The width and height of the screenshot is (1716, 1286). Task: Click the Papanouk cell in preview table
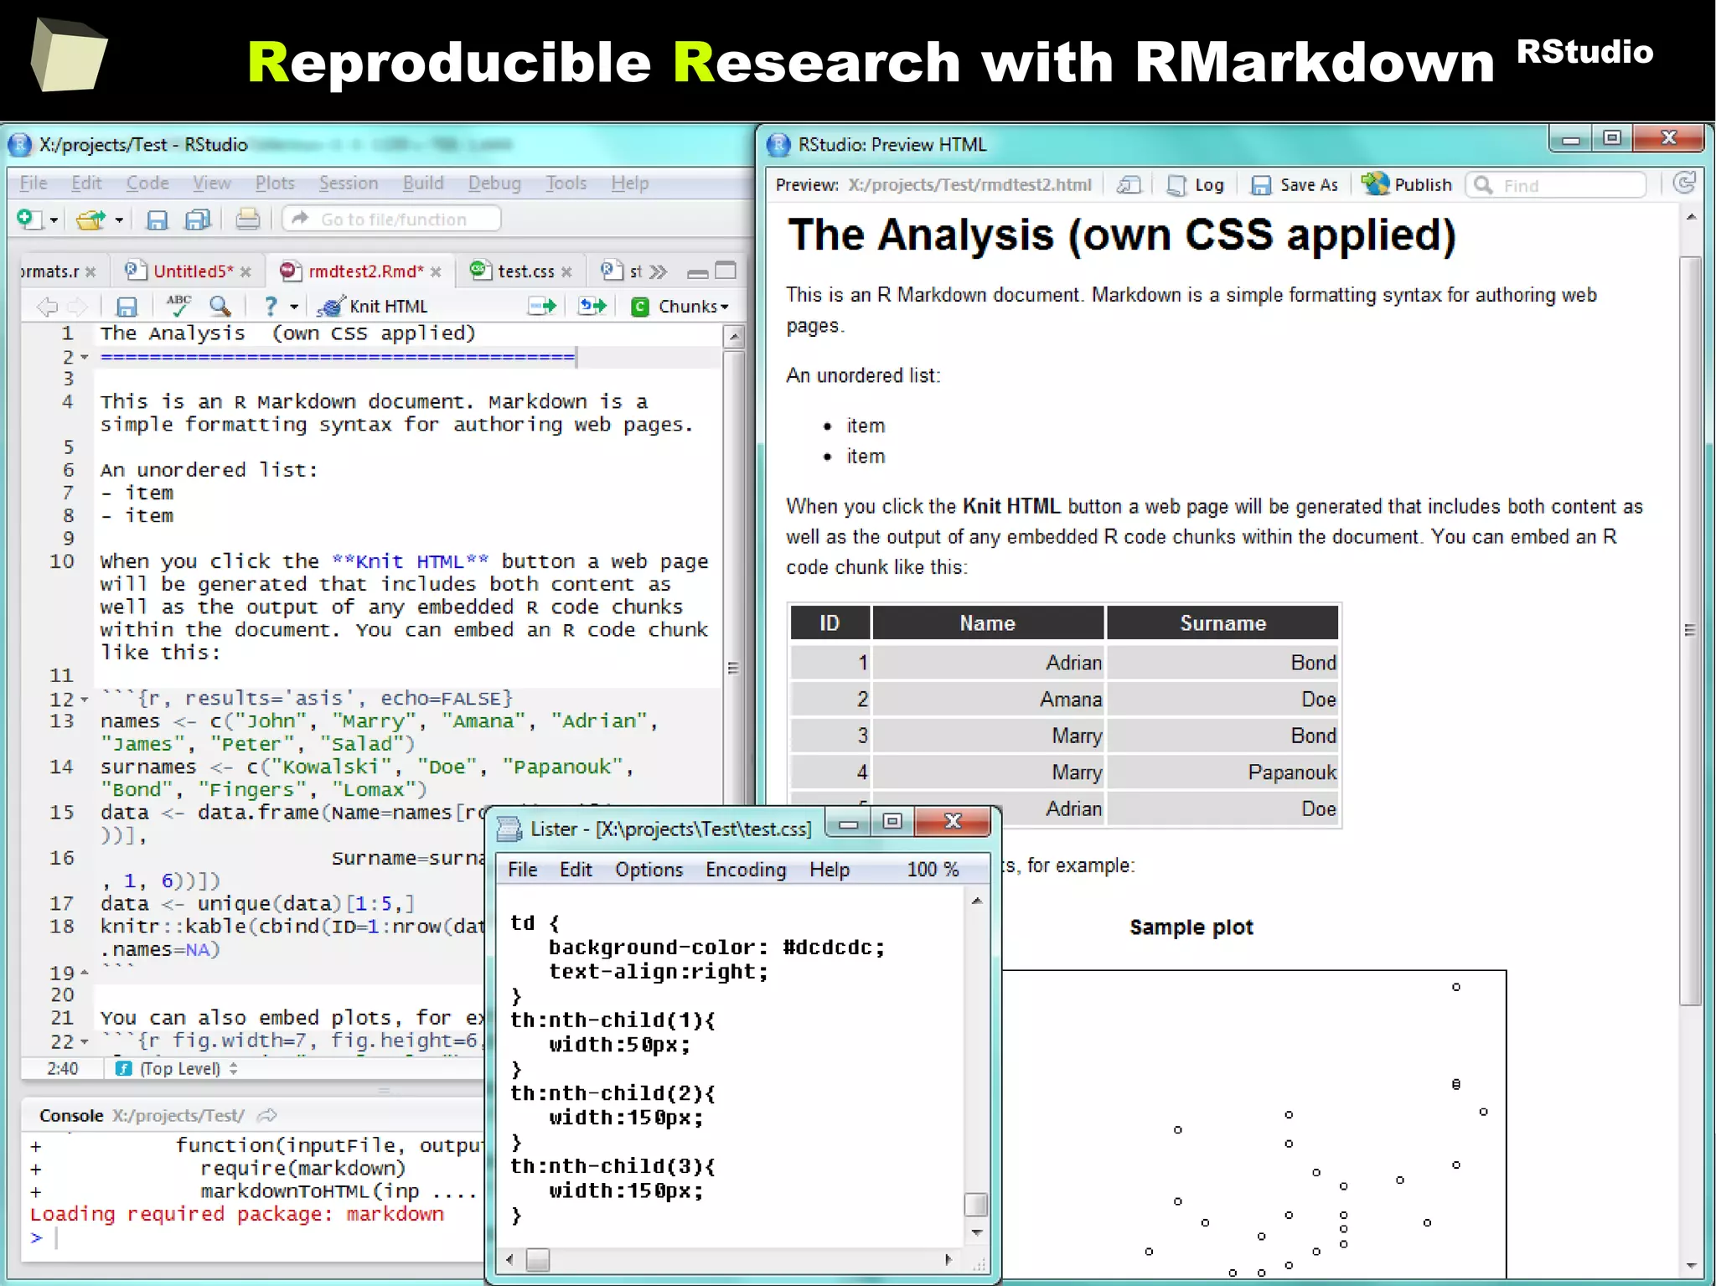point(1222,772)
